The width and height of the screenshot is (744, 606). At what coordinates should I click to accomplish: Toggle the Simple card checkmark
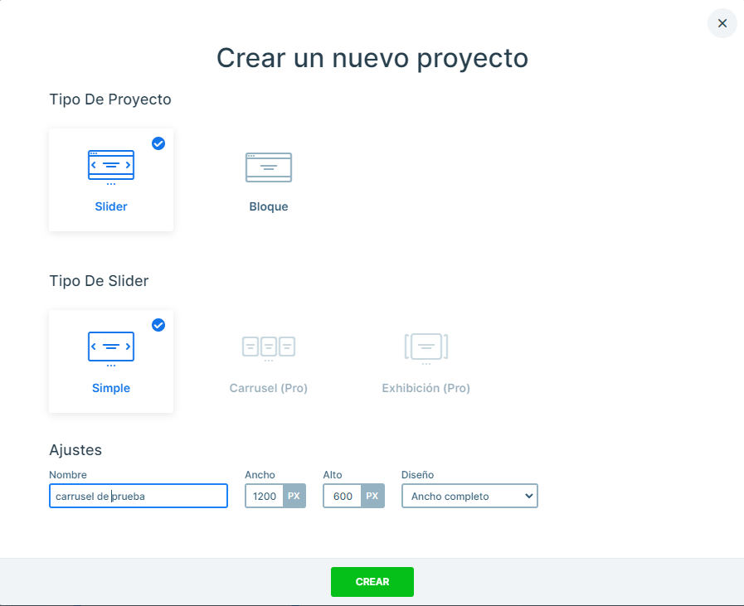point(158,325)
